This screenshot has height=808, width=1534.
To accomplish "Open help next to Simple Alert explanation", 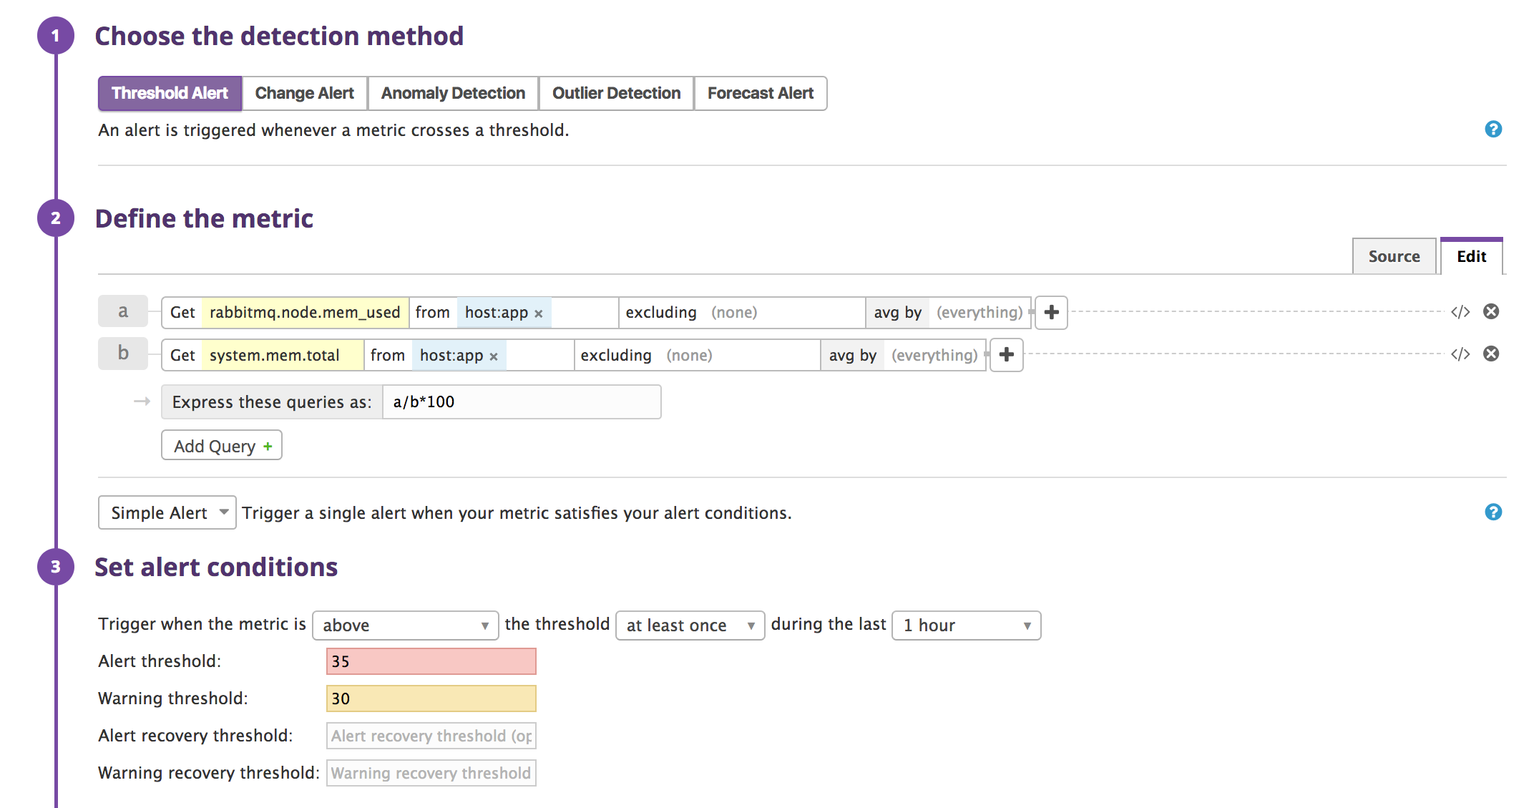I will click(1494, 512).
